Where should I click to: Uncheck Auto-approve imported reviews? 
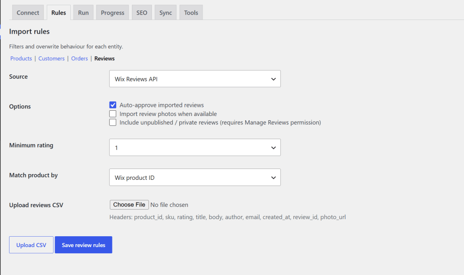point(113,105)
